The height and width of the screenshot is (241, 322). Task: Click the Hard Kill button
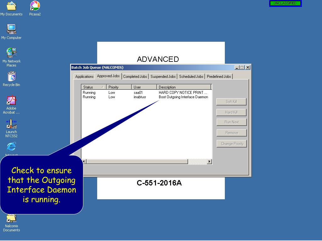(x=231, y=112)
